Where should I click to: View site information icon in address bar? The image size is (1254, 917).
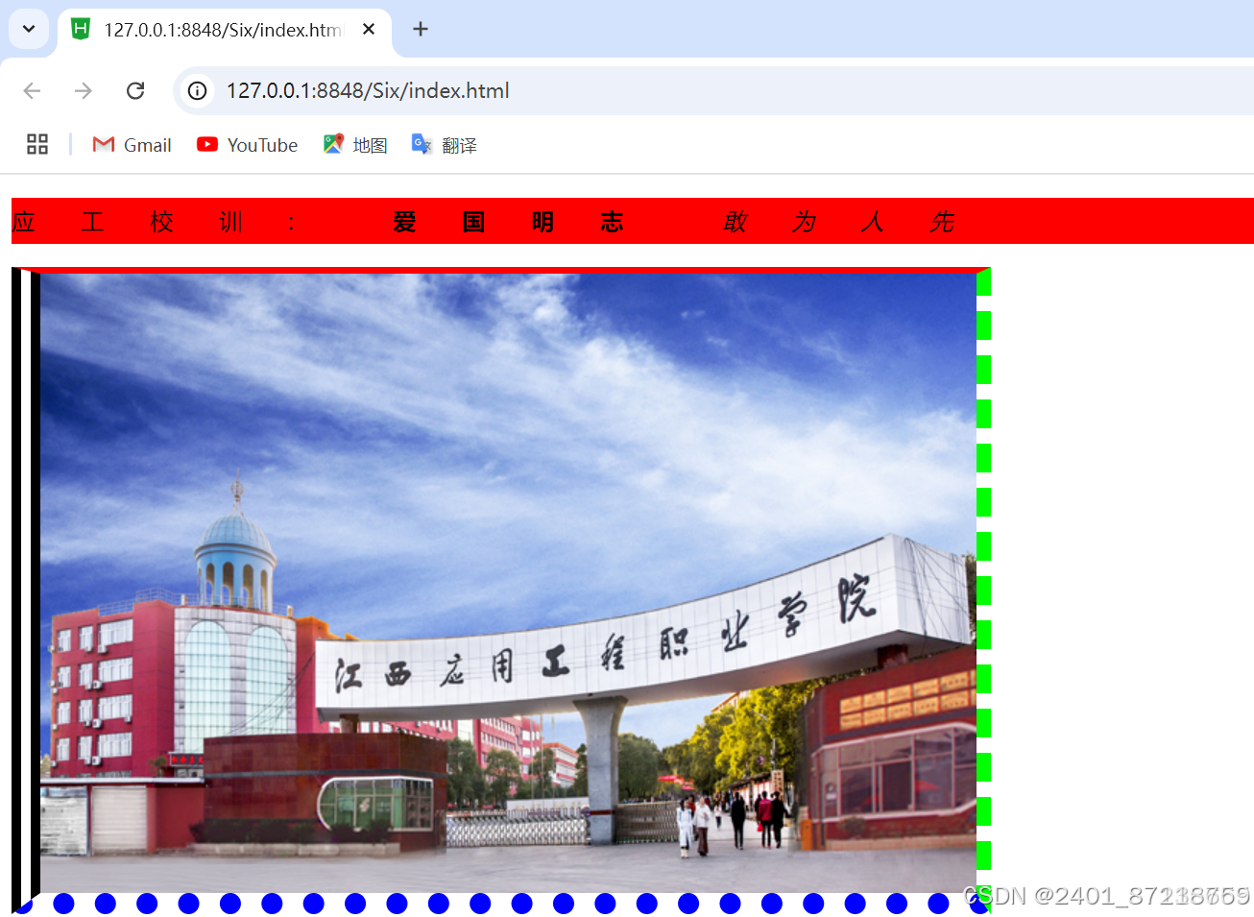[x=197, y=90]
